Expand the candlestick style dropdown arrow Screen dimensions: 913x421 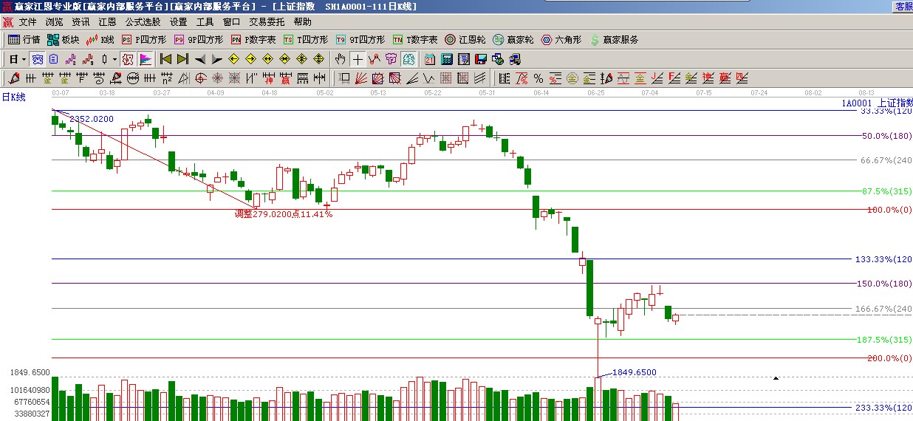114,59
